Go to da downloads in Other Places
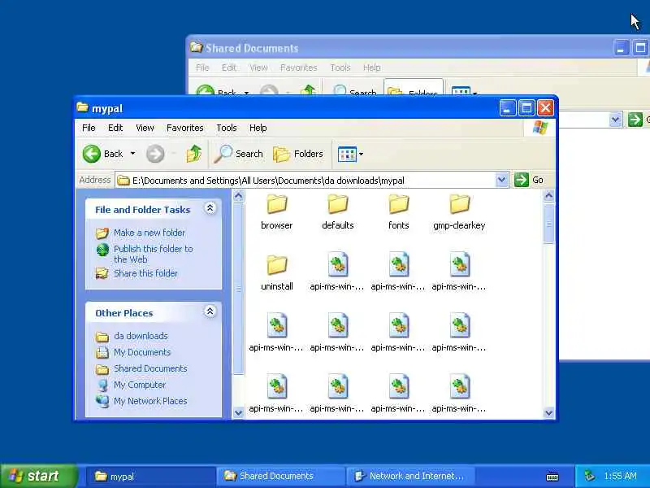This screenshot has width=650, height=488. click(141, 336)
